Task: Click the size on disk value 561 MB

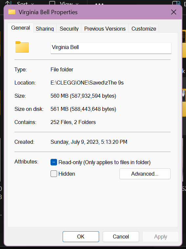Action: (83, 109)
